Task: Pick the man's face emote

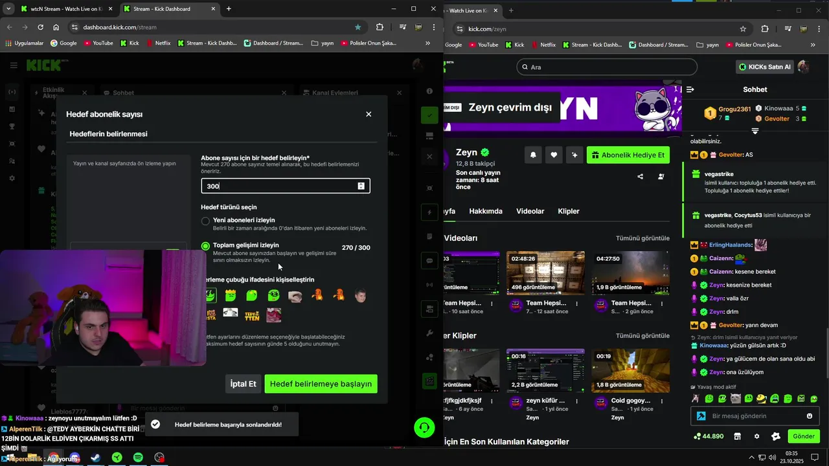Action: click(x=361, y=296)
